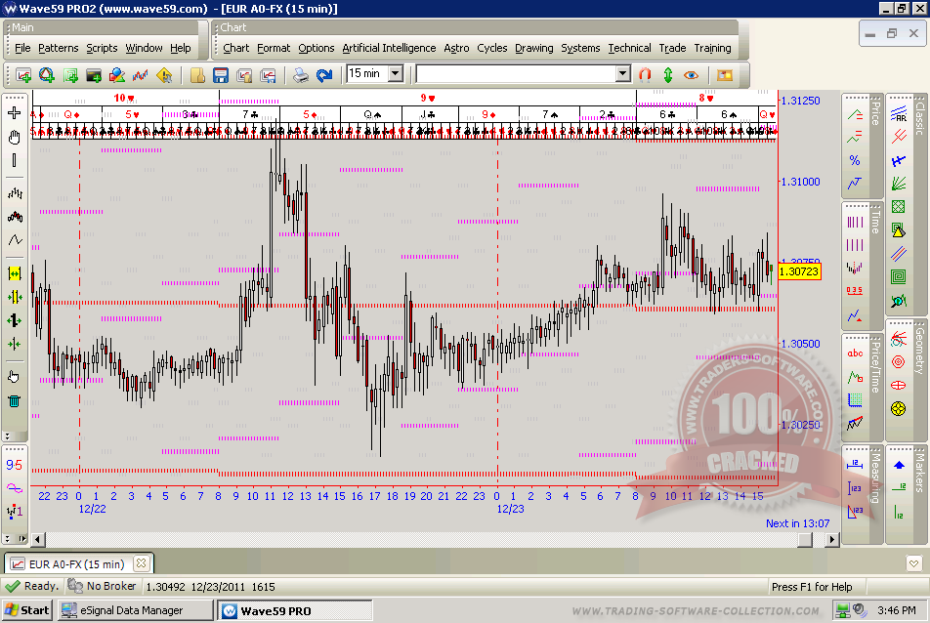The width and height of the screenshot is (930, 623).
Task: Toggle the green vertical arrows scaling icon
Action: point(668,74)
